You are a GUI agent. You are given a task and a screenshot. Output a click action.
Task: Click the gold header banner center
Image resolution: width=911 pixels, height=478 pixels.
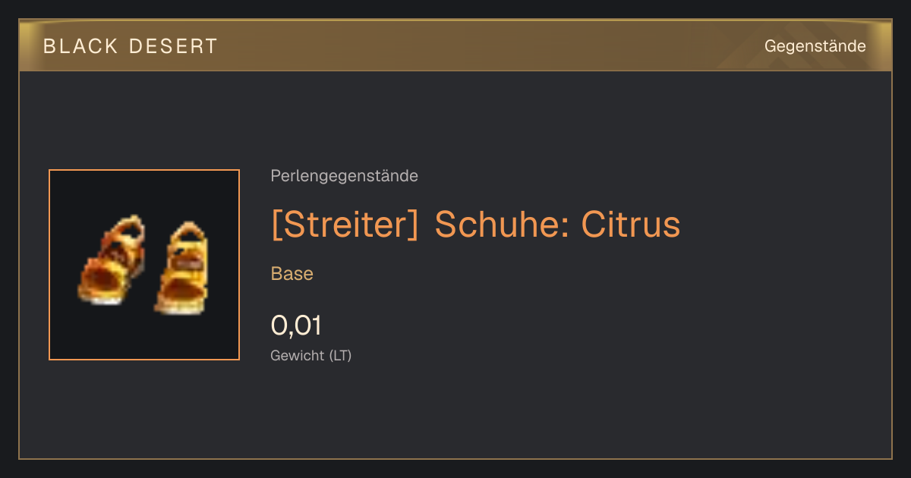click(455, 46)
